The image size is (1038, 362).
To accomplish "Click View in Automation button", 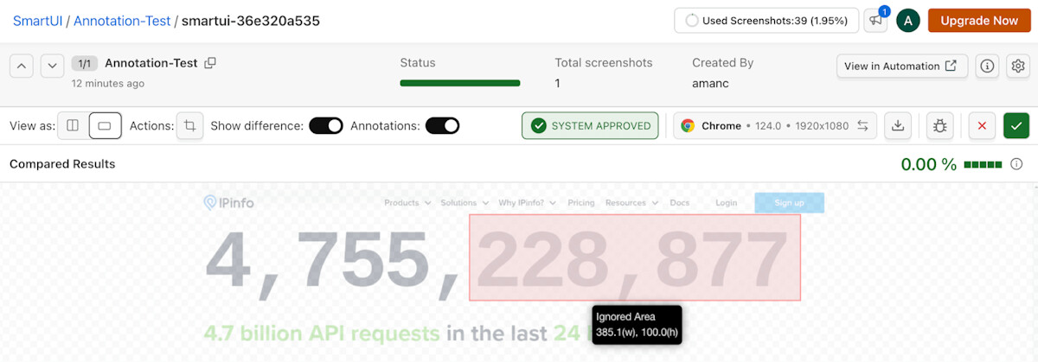I will tap(902, 66).
